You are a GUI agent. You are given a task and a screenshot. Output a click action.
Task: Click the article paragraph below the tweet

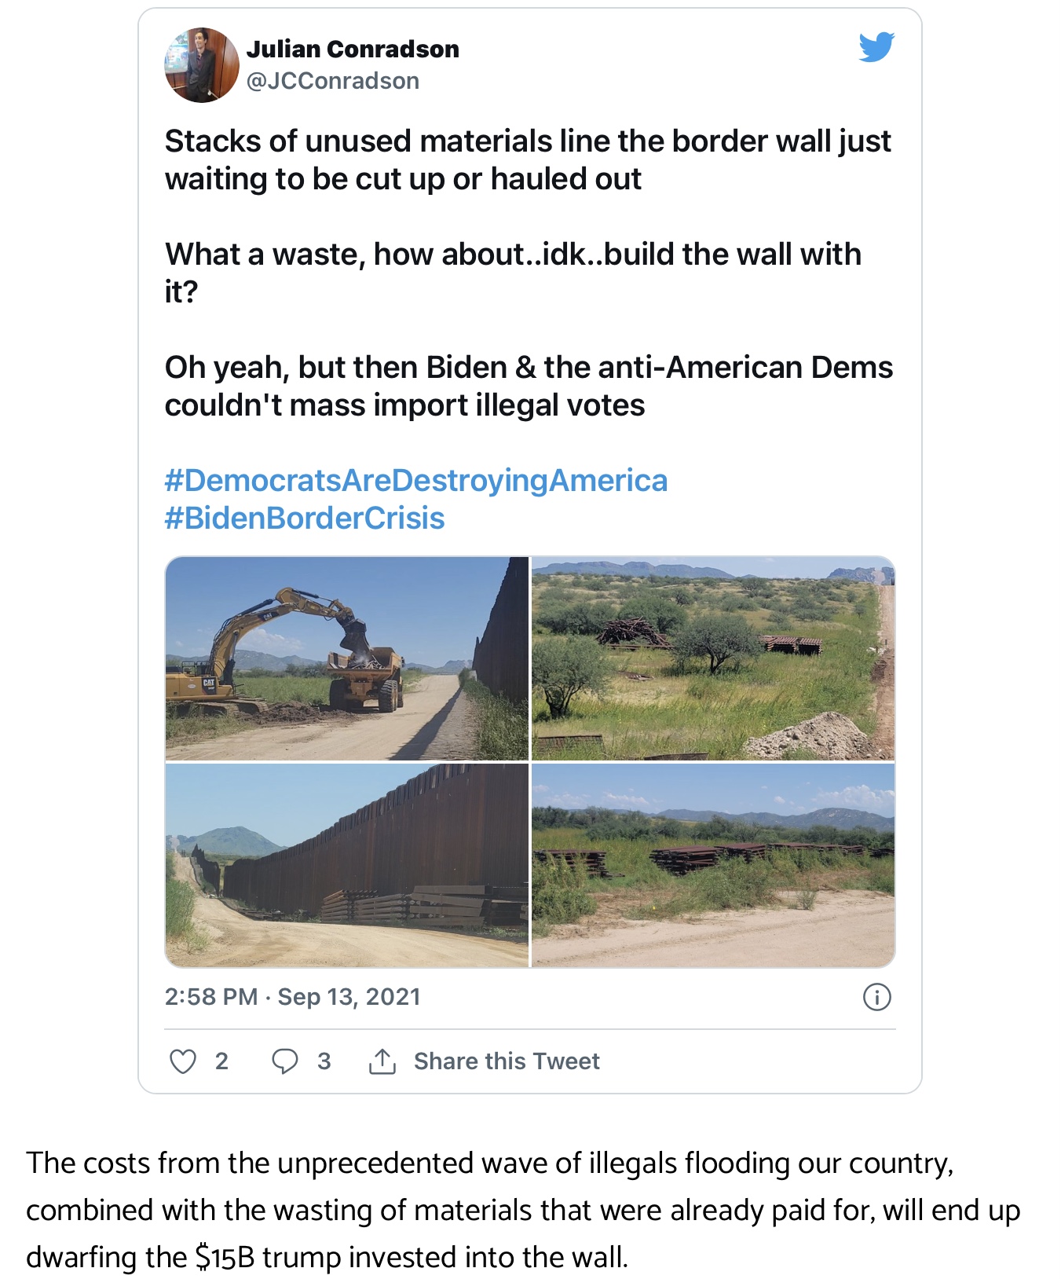pyautogui.click(x=522, y=1210)
